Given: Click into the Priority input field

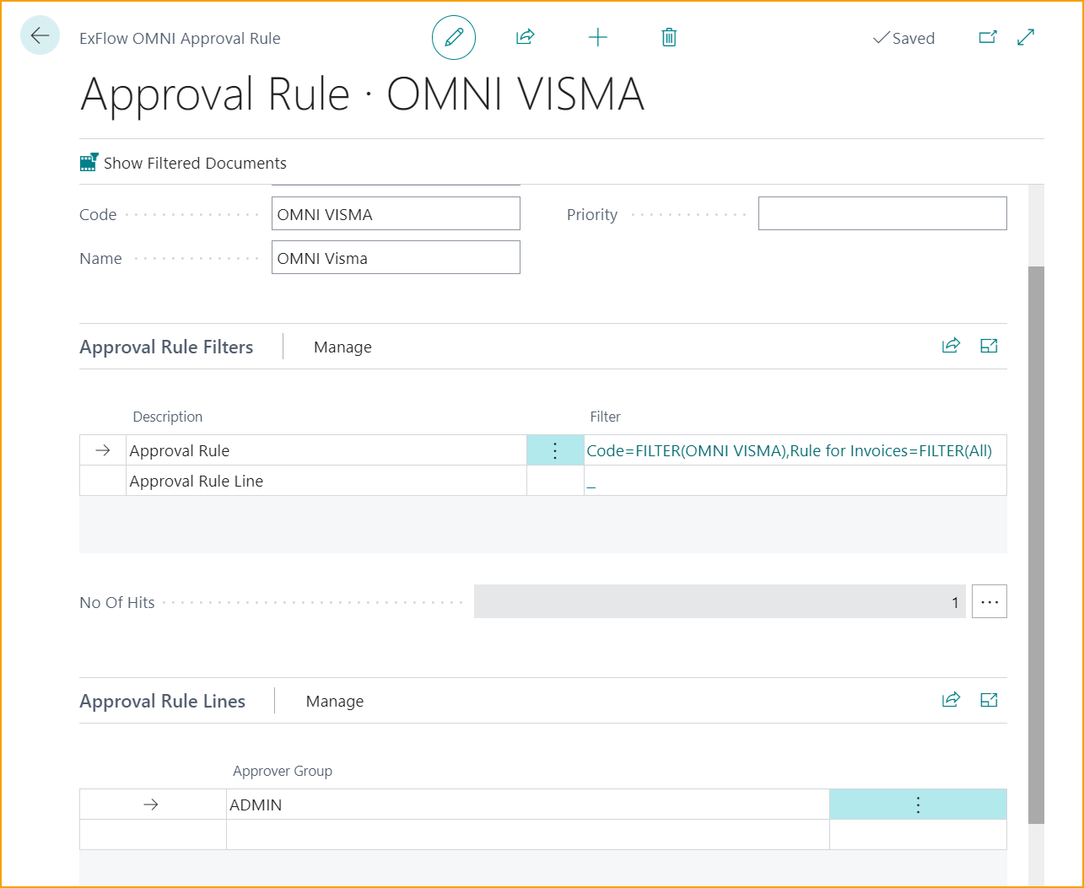Looking at the screenshot, I should pyautogui.click(x=882, y=213).
